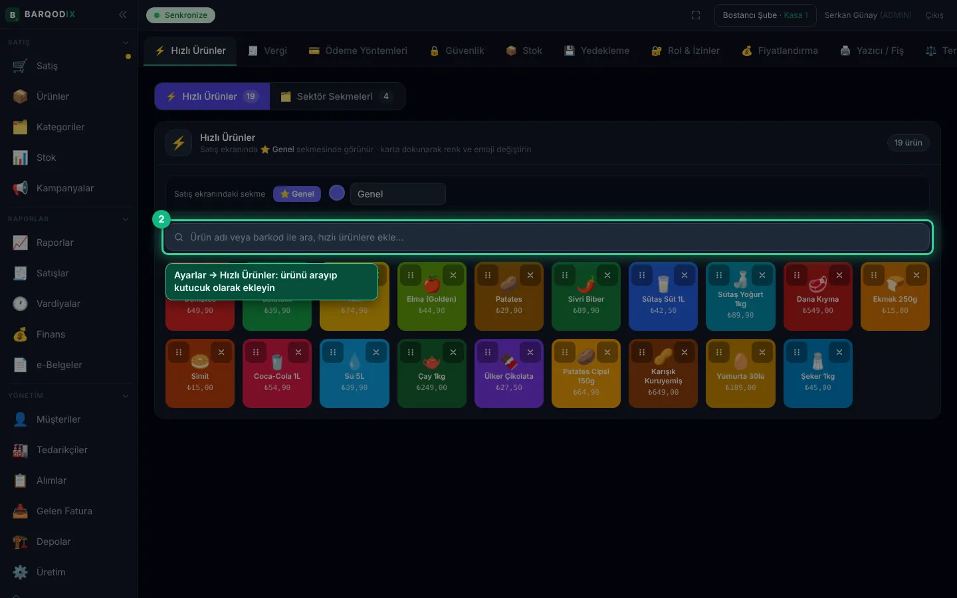Viewport: 957px width, 598px height.
Task: Focus the product name or barcode search field
Action: click(x=548, y=237)
